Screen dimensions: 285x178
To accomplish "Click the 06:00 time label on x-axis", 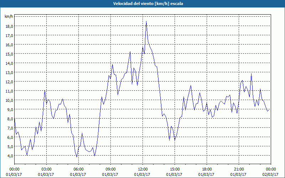I will tap(78, 169).
